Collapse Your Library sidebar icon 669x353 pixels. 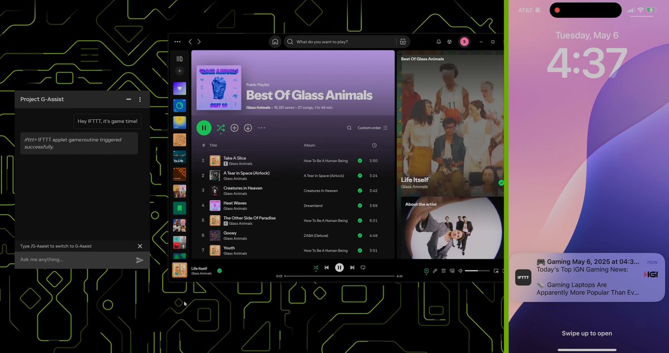(180, 59)
